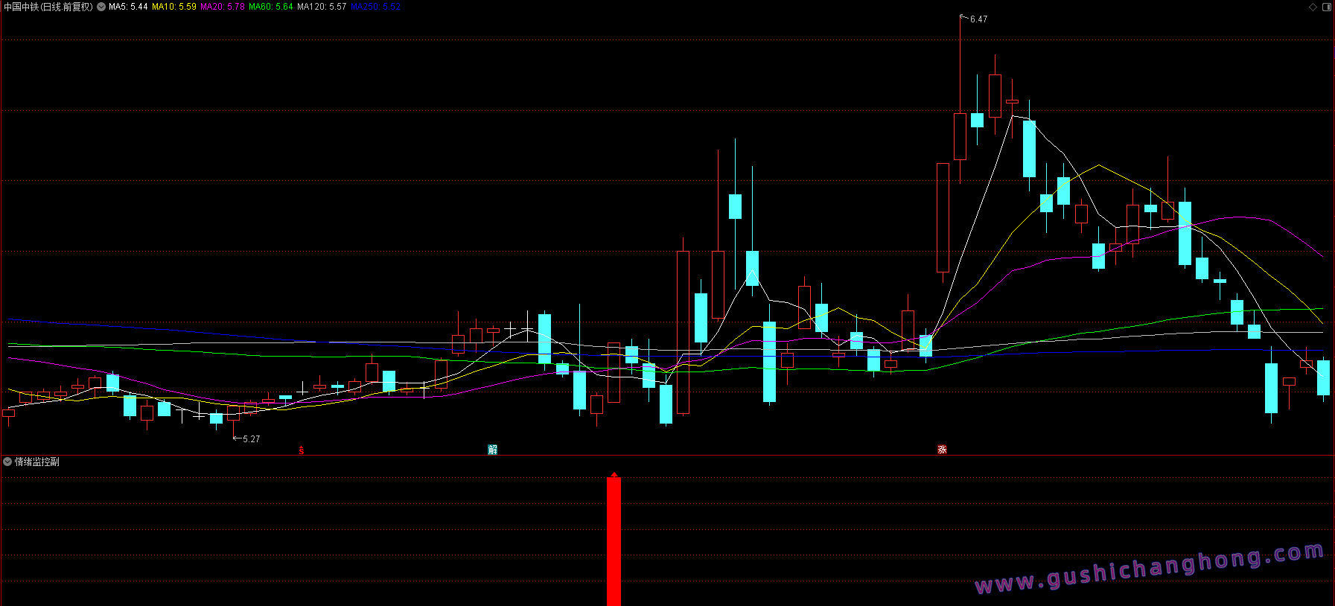Open the red 涨 event marker

pos(942,450)
